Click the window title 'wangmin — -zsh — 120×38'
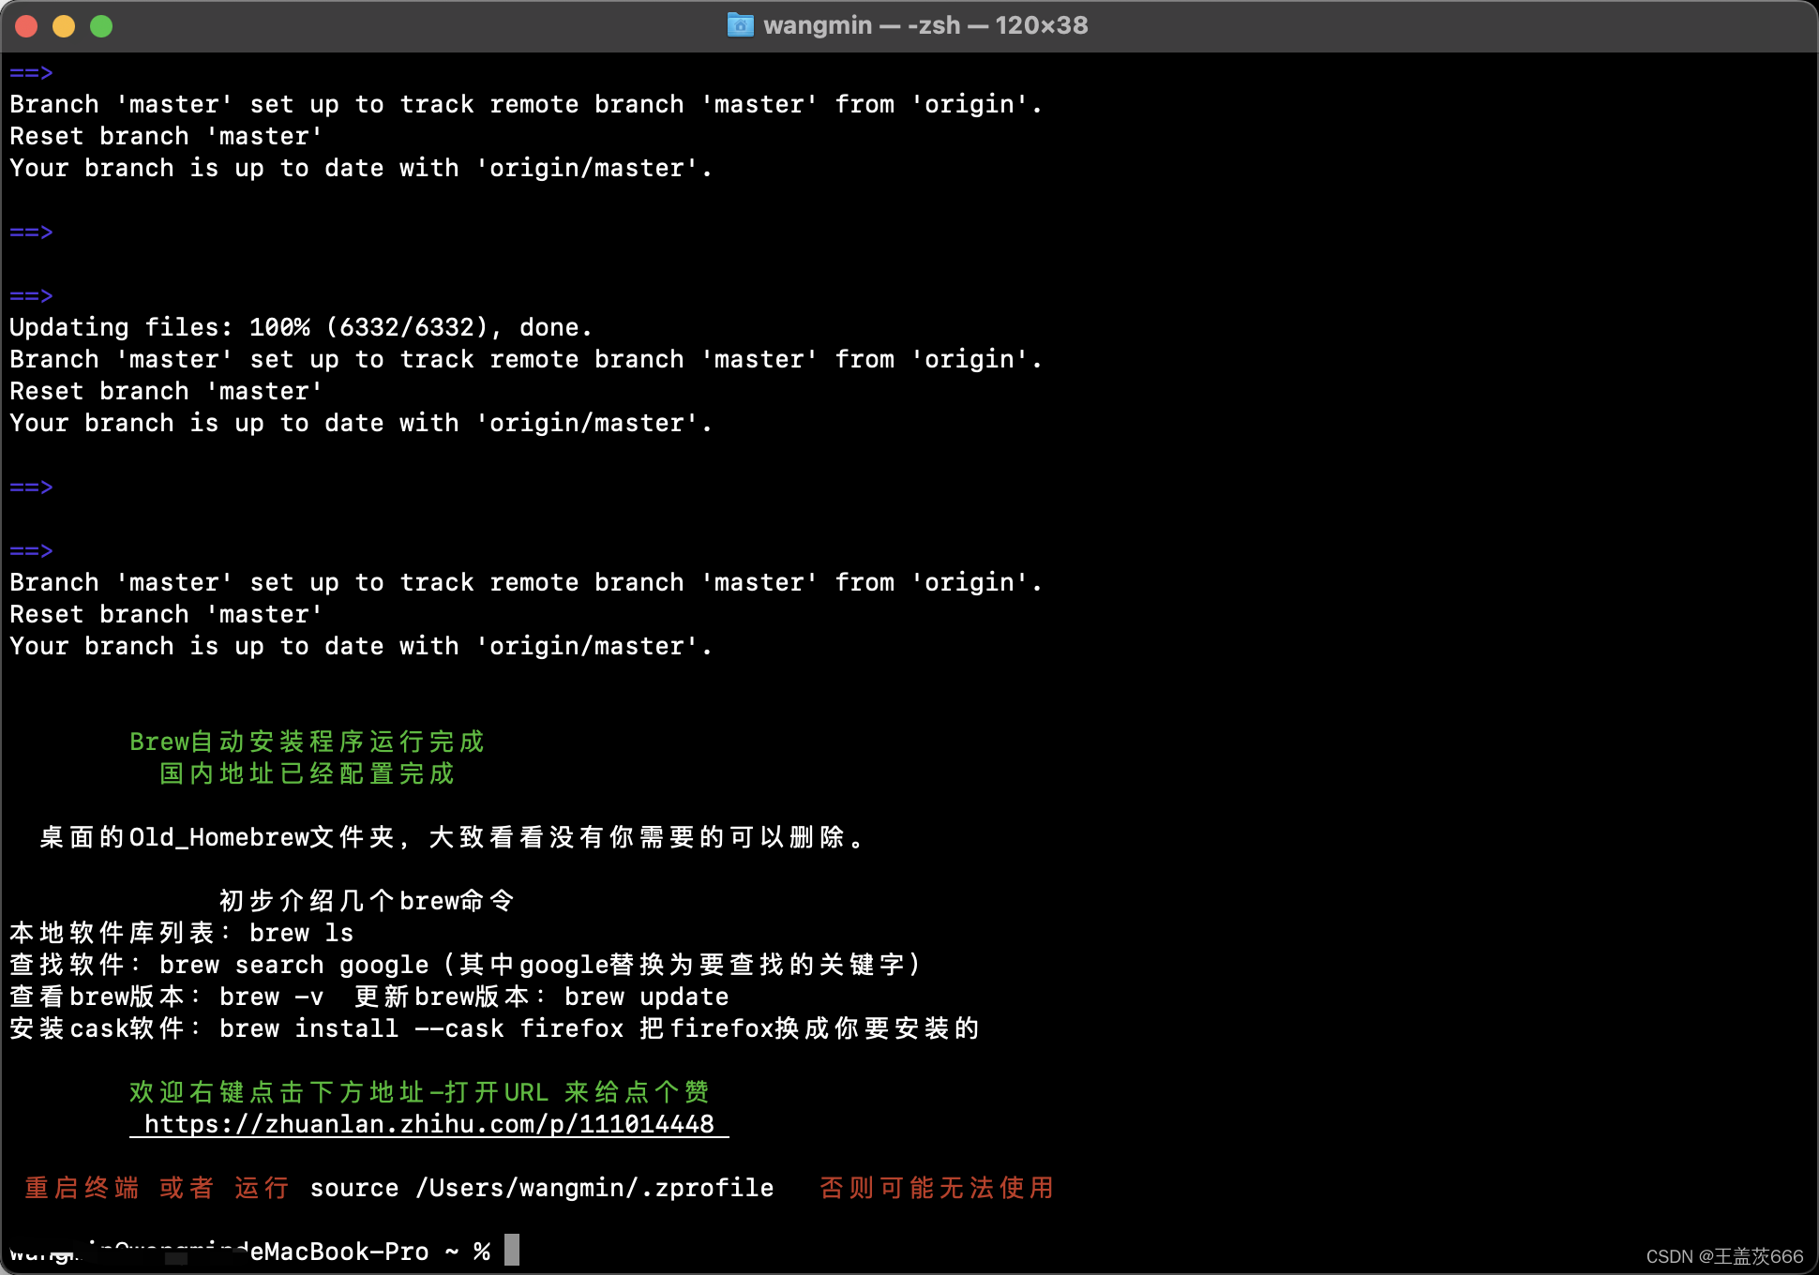 925,25
